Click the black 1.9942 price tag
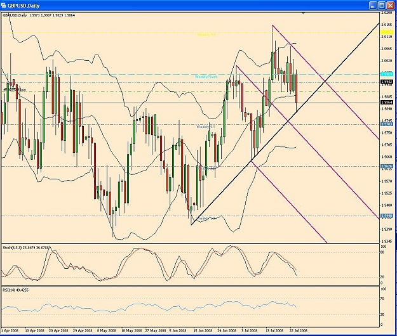Screen dimensions: 397x336 [387, 82]
